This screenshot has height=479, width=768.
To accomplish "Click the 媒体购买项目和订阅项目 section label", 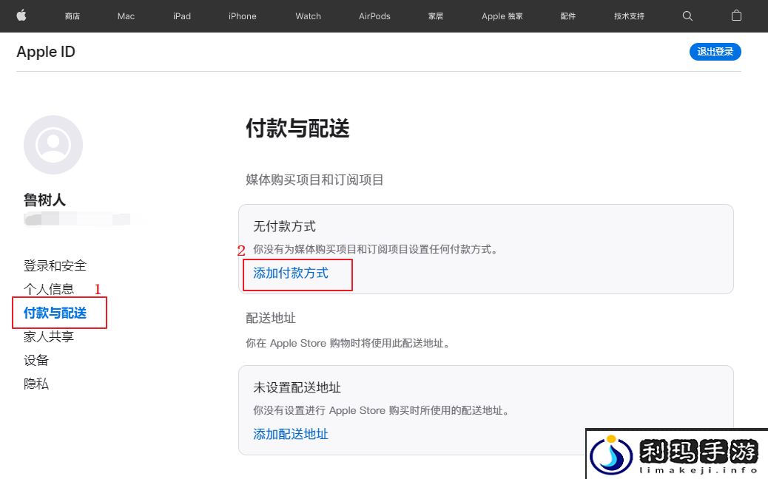I will tap(314, 180).
